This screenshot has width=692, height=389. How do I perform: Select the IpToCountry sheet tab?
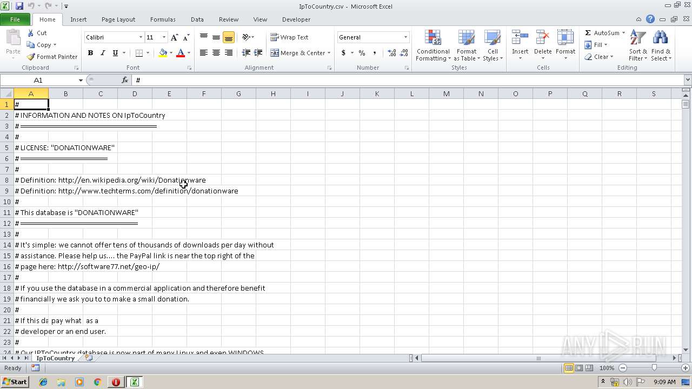(x=55, y=358)
